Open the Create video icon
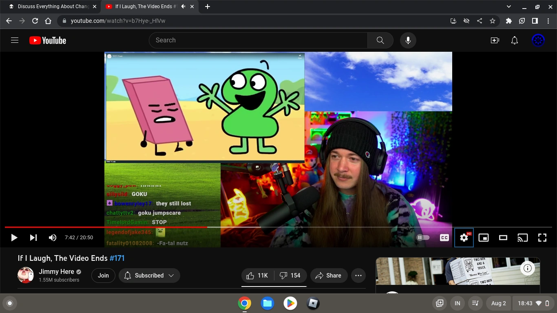 [x=495, y=40]
